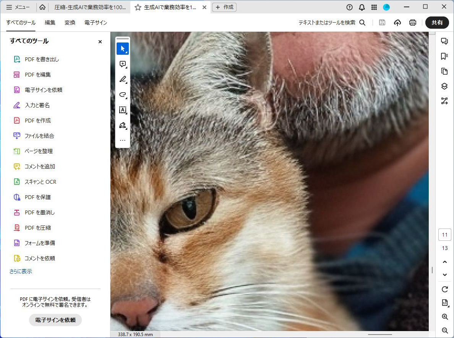The image size is (454, 338).
Task: Choose the add comment tool in quick toolbar
Action: tap(122, 64)
